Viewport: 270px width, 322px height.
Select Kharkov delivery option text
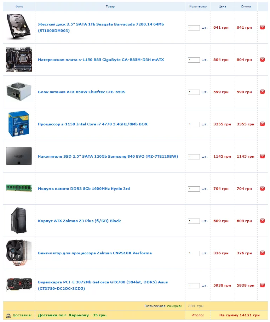tap(72, 315)
